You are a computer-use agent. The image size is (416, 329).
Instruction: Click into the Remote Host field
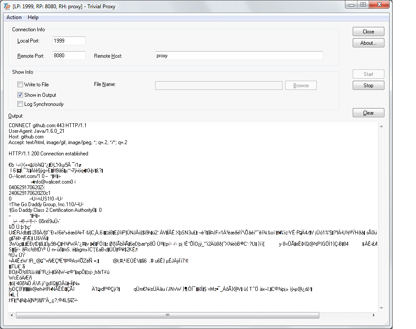[x=239, y=56]
